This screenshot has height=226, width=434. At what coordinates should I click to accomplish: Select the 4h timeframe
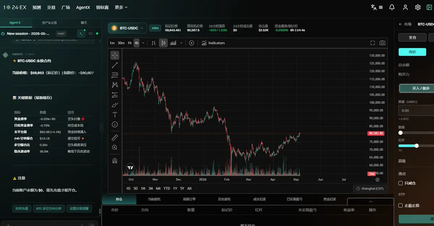tap(136, 43)
